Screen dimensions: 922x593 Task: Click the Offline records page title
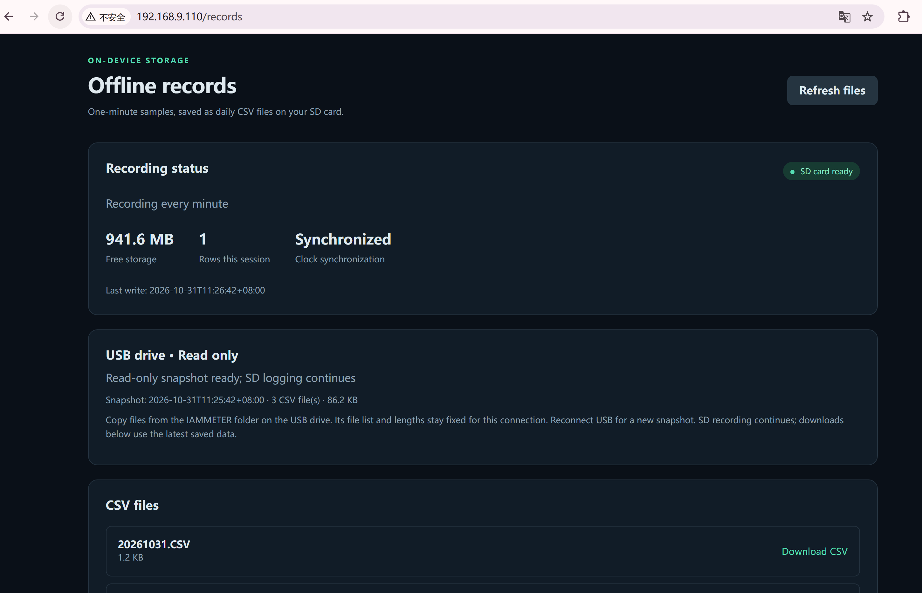(162, 85)
